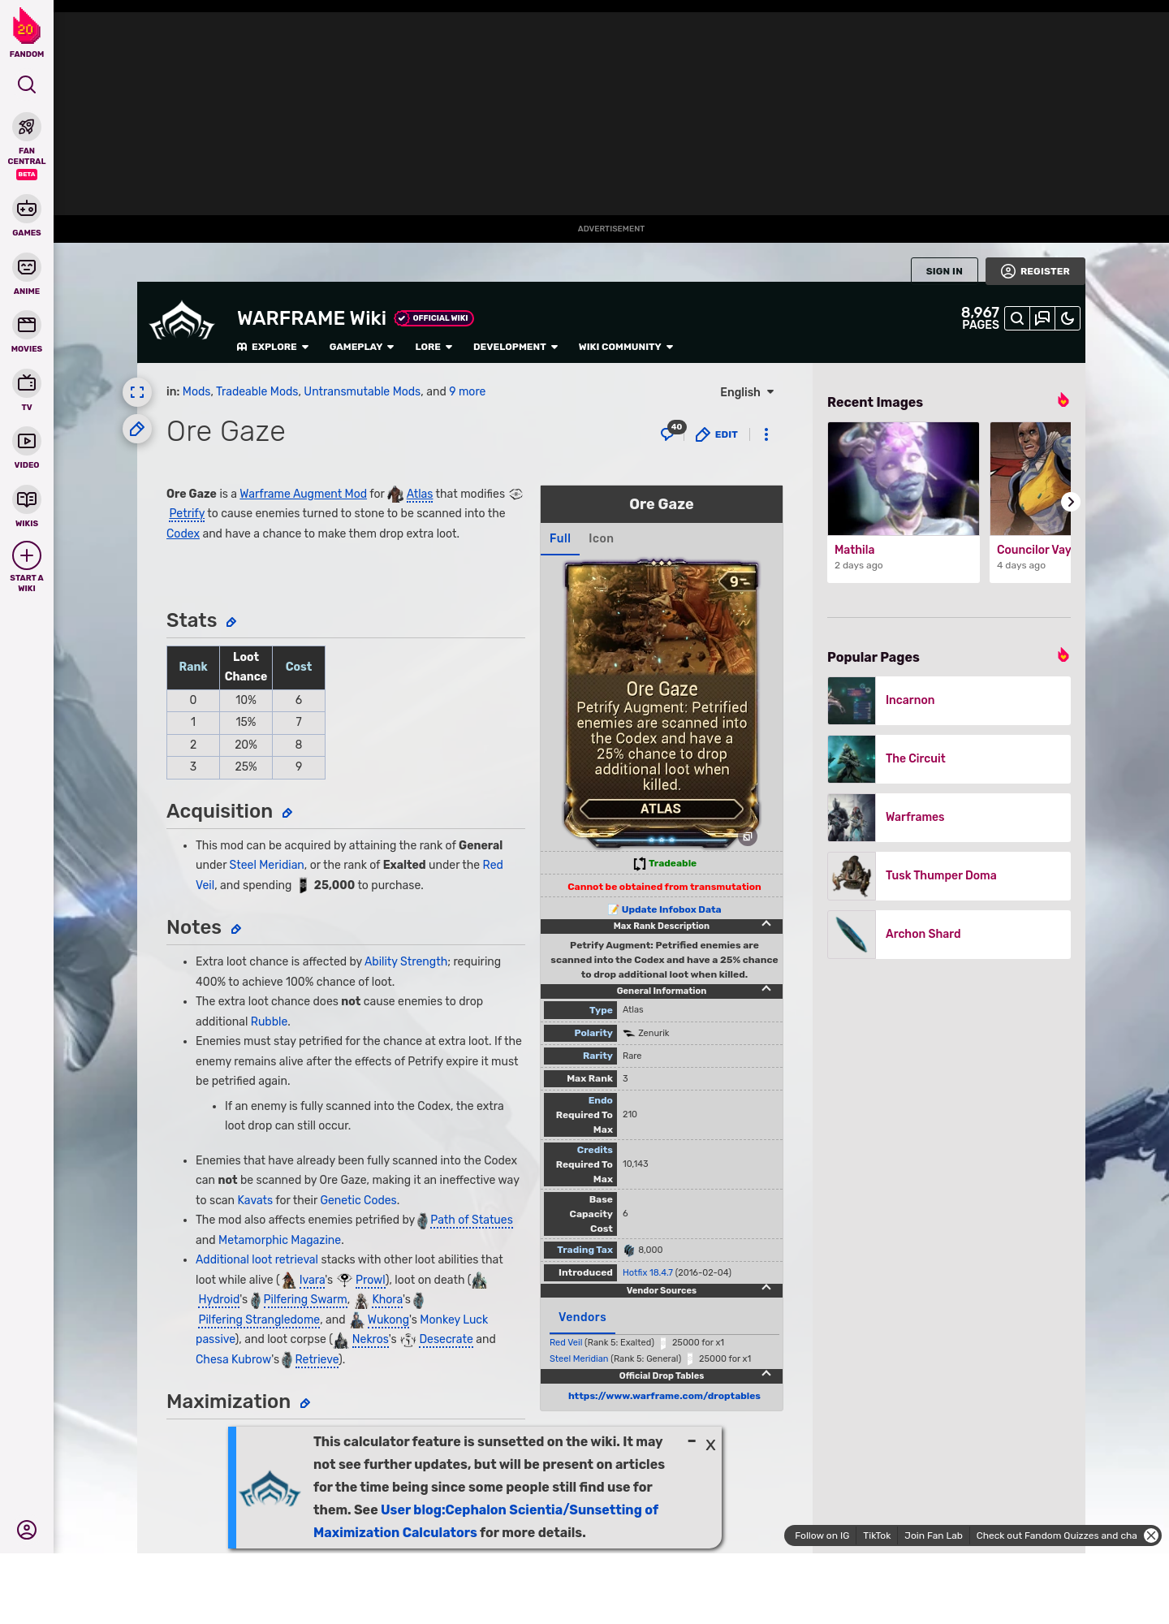
Task: Open the Games controller icon
Action: click(x=27, y=209)
